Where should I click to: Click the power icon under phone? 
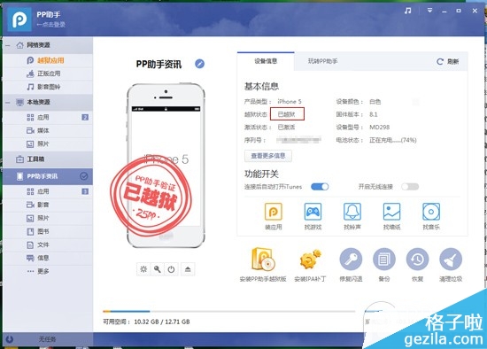point(171,269)
